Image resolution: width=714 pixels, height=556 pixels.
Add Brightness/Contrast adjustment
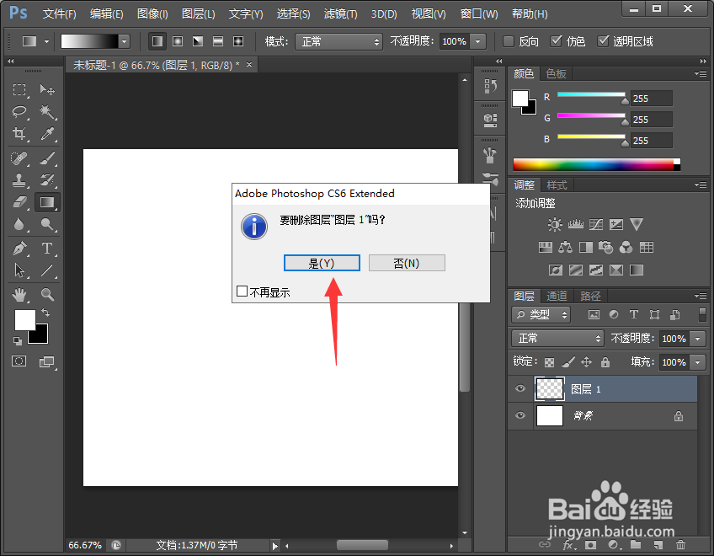(x=555, y=224)
